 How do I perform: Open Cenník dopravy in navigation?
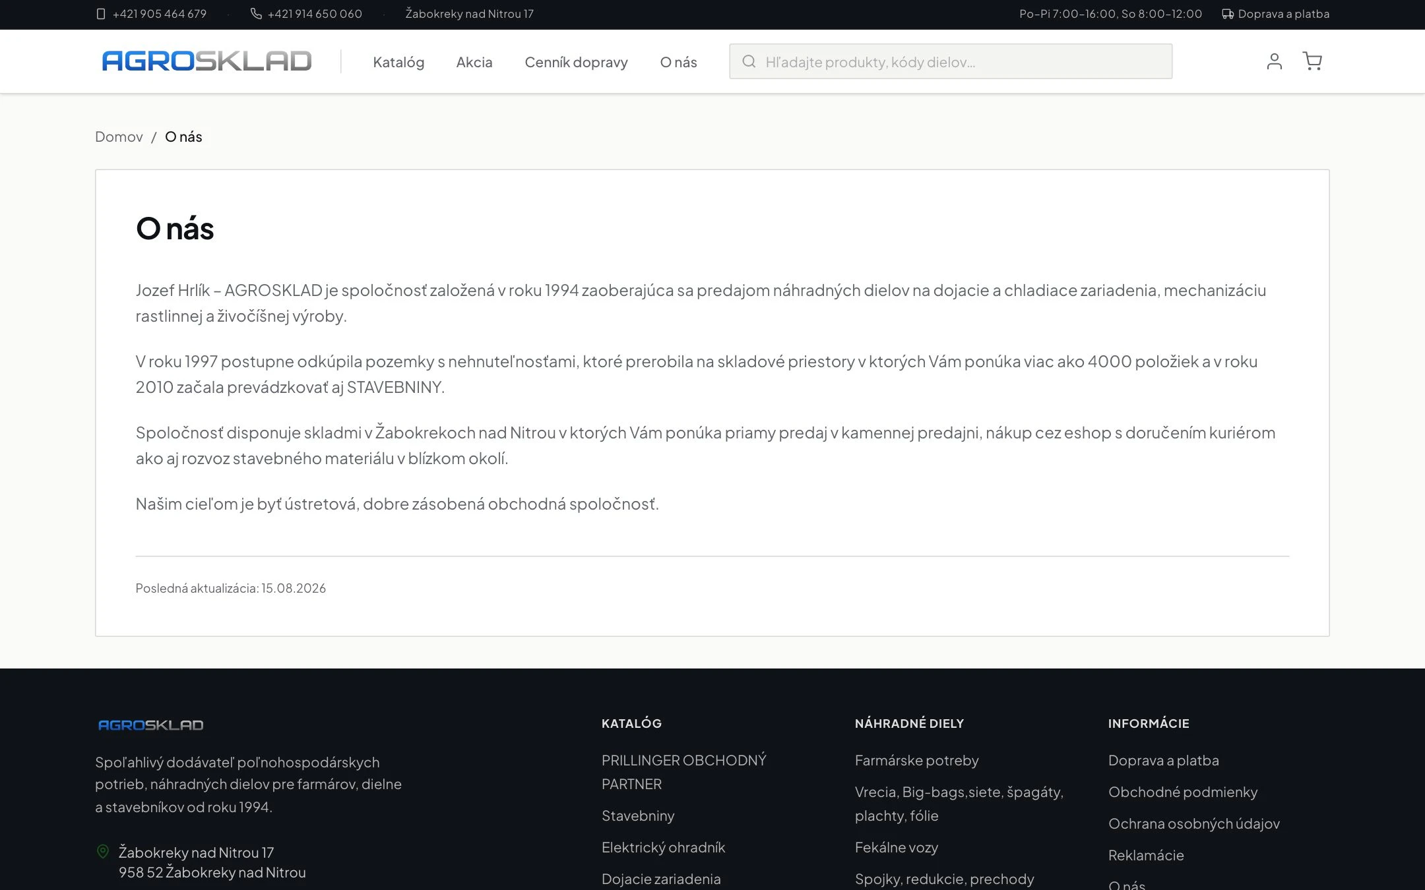pyautogui.click(x=576, y=62)
